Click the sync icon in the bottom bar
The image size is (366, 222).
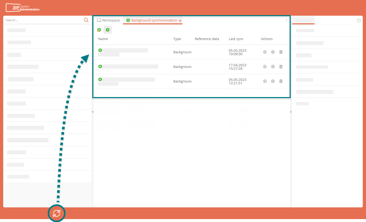pyautogui.click(x=56, y=213)
